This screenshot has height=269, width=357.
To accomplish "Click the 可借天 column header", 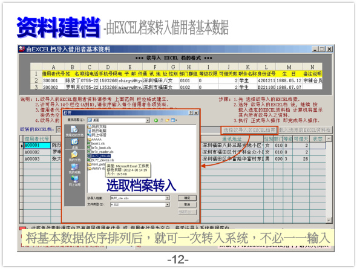I will click(x=301, y=138).
